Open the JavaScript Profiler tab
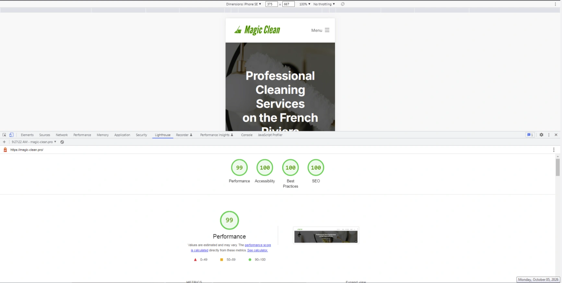Screen dimensions: 562x283 270,135
